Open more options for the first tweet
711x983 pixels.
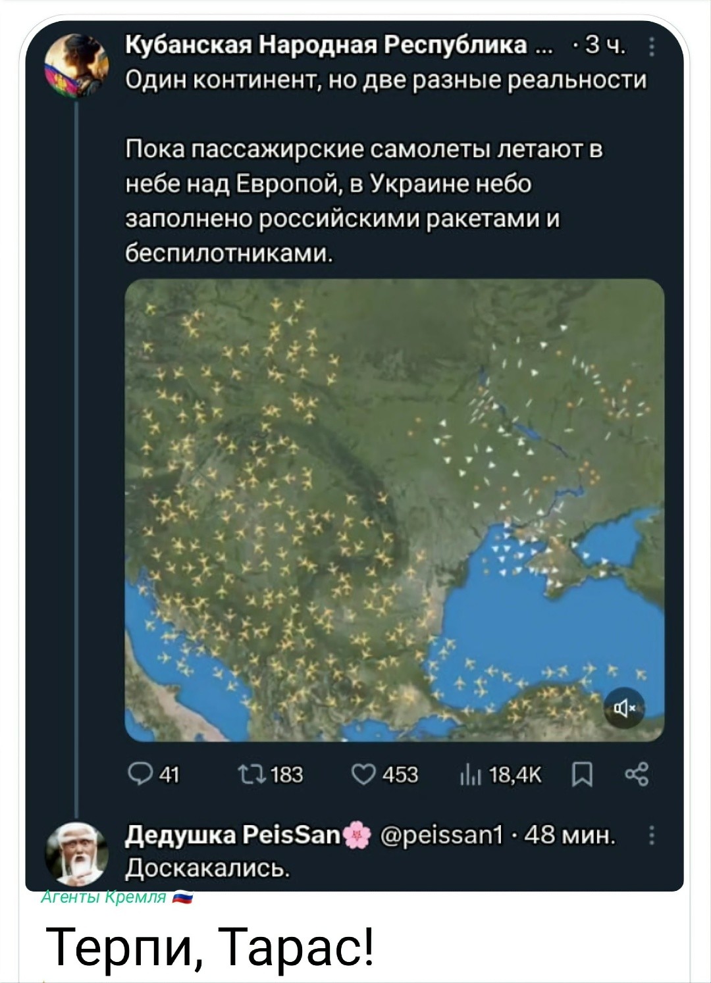click(651, 47)
